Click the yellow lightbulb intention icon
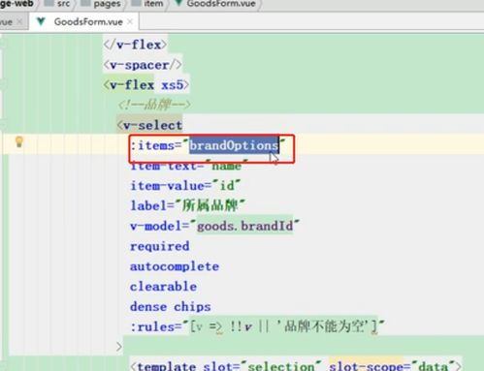Screen dimensions: 484x371 coord(19,141)
